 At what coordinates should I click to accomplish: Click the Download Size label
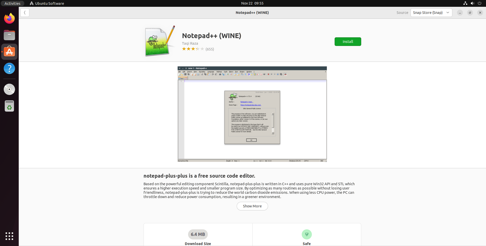point(198,243)
